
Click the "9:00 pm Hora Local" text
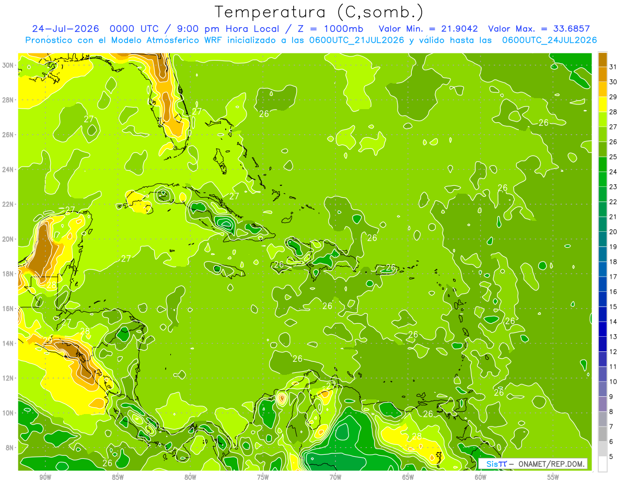[x=228, y=29]
